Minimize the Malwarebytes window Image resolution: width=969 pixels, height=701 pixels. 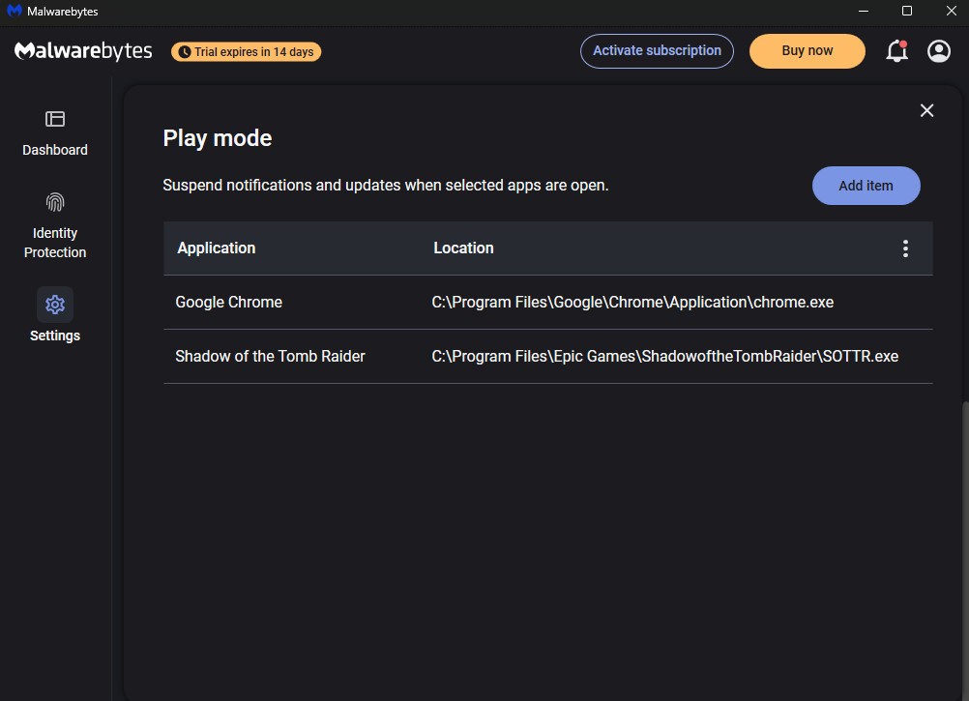coord(864,11)
